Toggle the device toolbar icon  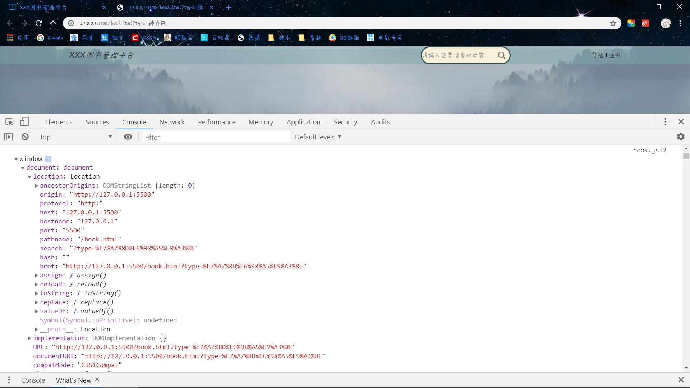click(x=24, y=122)
